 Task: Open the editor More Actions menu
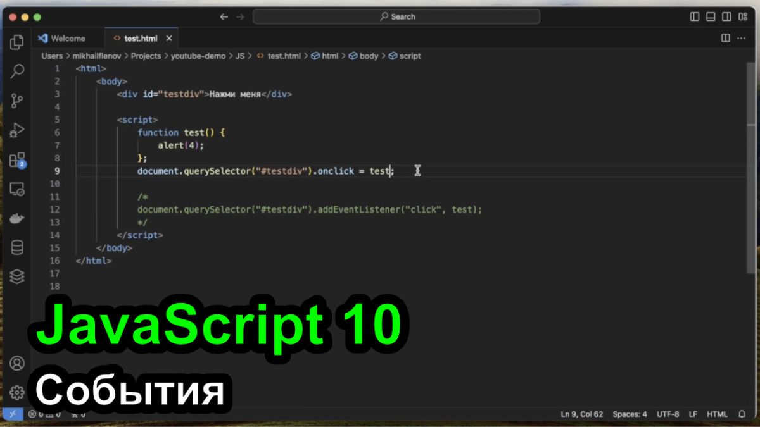[x=742, y=38]
